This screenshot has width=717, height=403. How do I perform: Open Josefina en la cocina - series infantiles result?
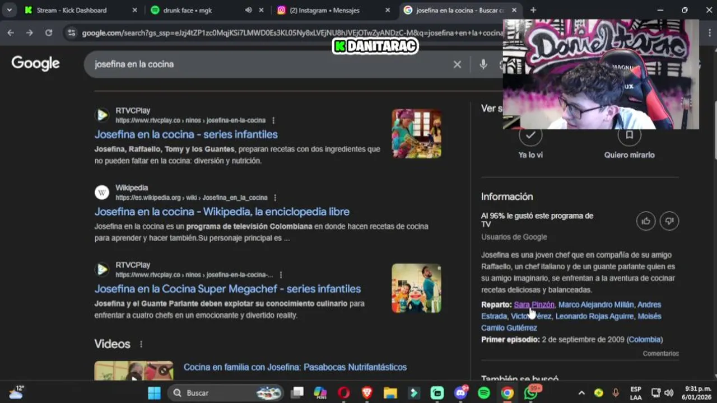[186, 134]
